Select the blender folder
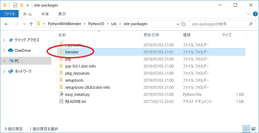Screen dimensions: 259x133 [151, 52]
